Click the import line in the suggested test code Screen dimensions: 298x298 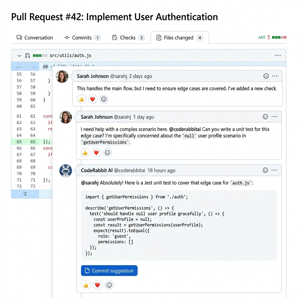pyautogui.click(x=136, y=197)
